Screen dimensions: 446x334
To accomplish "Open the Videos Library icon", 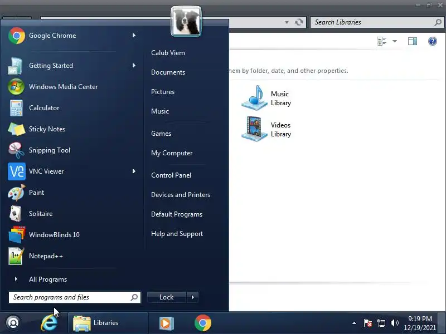I will [254, 129].
